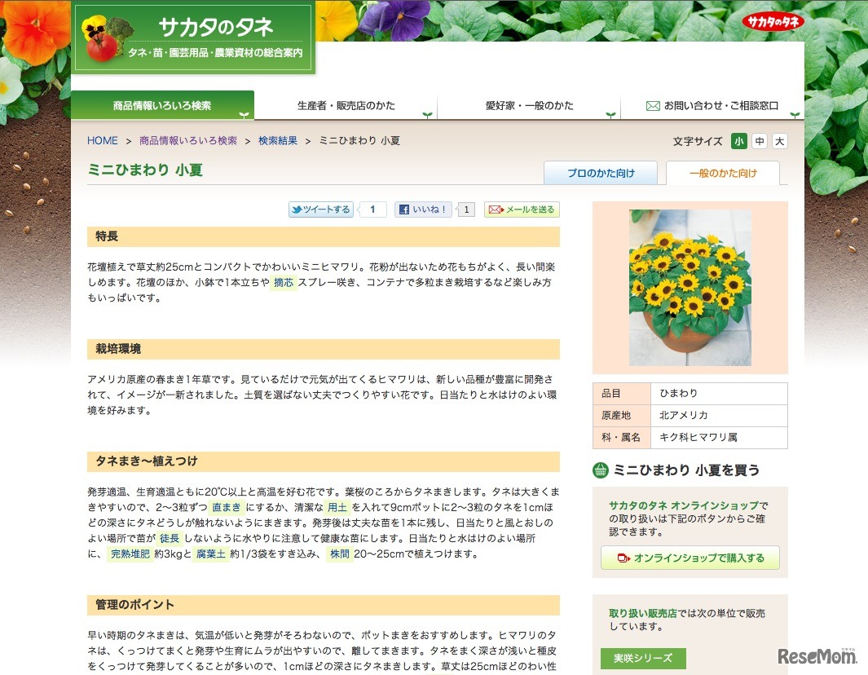
Task: Set font size to 大
Action: [x=779, y=141]
